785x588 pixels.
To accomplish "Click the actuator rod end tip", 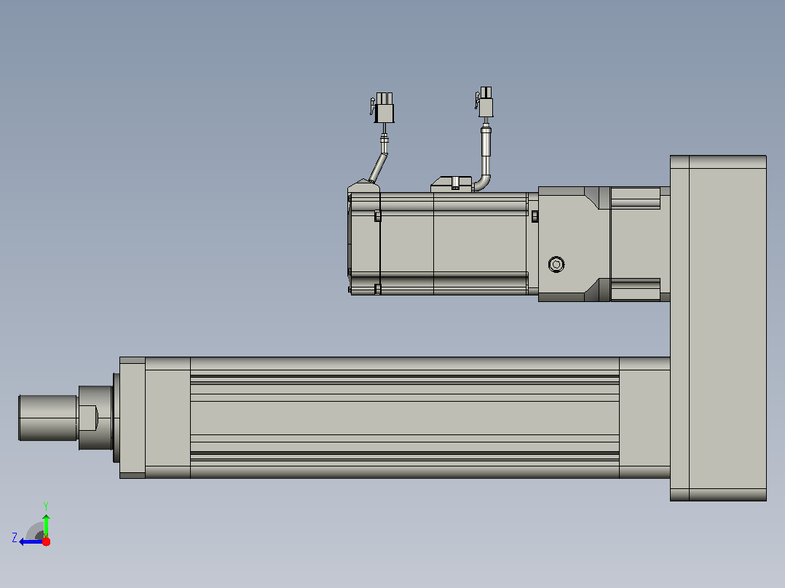I will pos(48,418).
